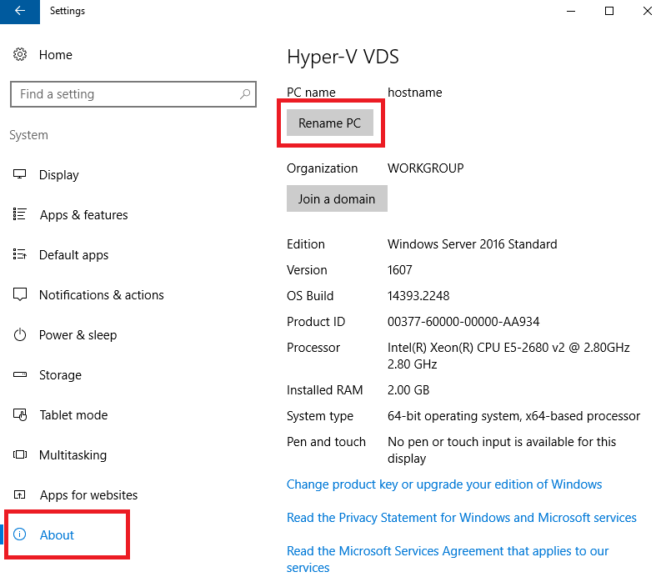Open the Storage section
666x582 pixels.
click(x=60, y=375)
